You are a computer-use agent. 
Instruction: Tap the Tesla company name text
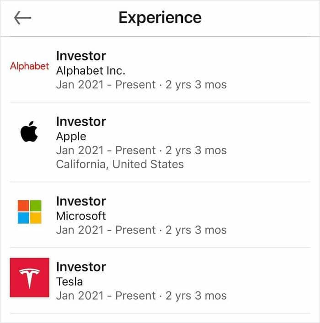69,281
